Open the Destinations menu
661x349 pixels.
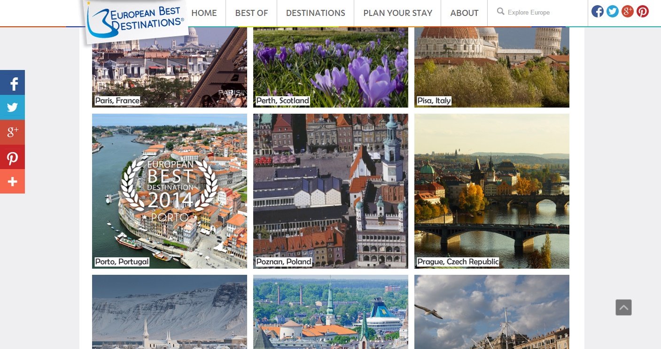point(315,13)
